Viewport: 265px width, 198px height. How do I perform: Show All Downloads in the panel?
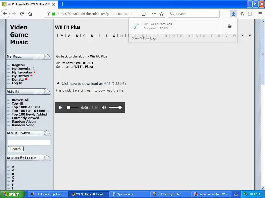point(144,38)
